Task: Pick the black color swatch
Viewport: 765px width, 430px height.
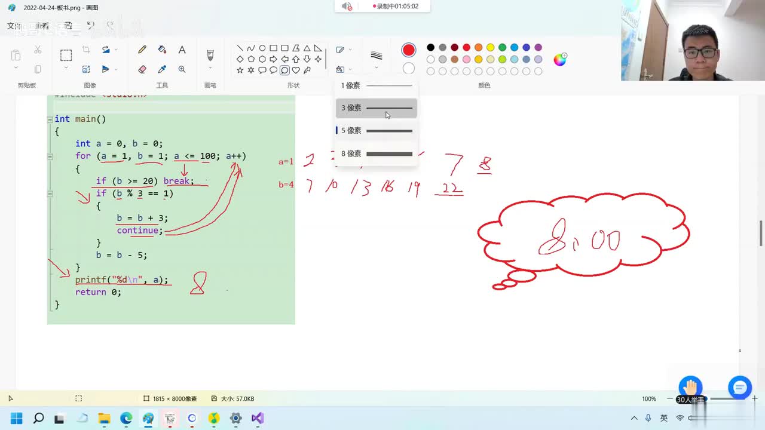Action: point(430,47)
